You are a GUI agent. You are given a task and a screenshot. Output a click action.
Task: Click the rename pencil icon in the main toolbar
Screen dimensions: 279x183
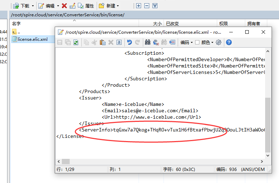pos(73,6)
